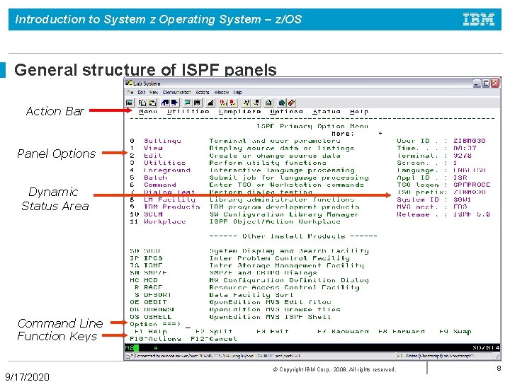Select the R RACF product option
The width and height of the screenshot is (510, 382).
pos(148,287)
